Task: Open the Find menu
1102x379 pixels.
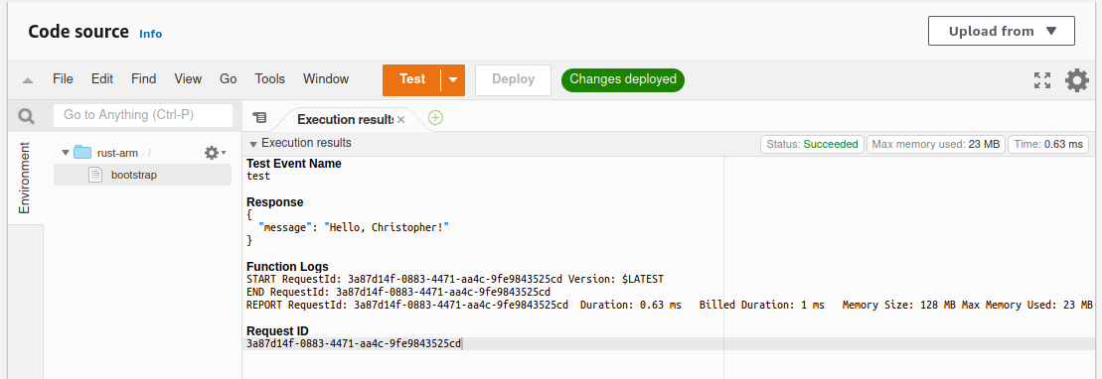Action: pos(143,79)
